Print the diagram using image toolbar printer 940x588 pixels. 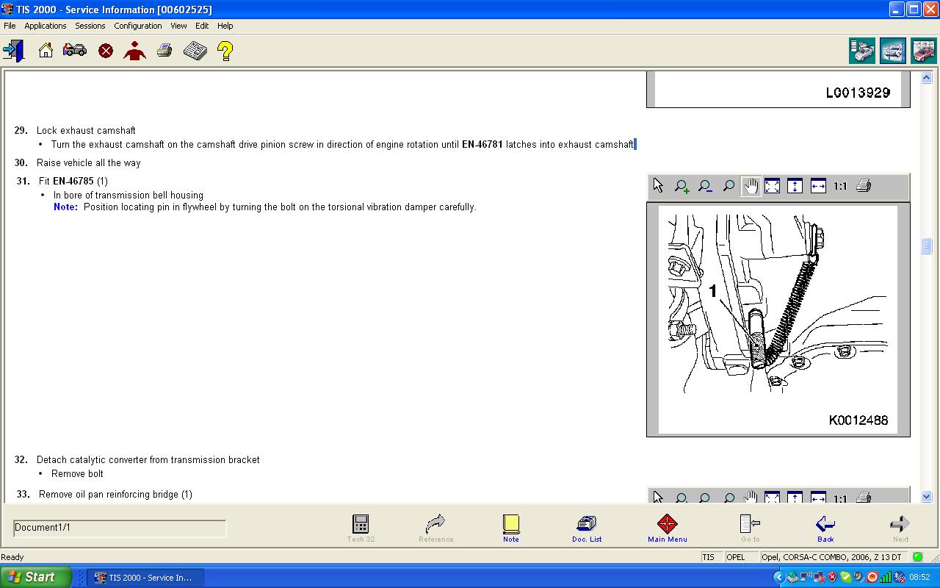point(864,187)
